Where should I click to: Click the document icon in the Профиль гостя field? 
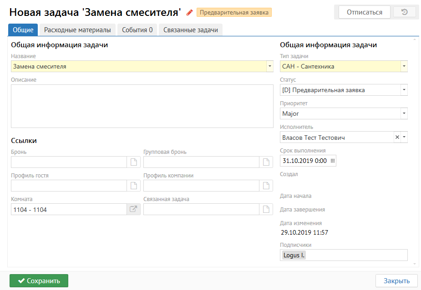pos(134,186)
